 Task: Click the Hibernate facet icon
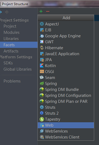(42, 48)
